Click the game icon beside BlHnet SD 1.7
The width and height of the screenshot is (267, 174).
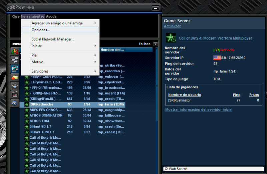[x=27, y=127]
